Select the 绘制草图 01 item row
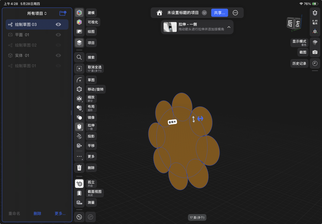 tap(37, 66)
